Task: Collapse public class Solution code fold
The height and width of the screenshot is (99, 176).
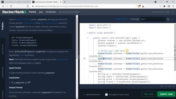Action: [87, 33]
